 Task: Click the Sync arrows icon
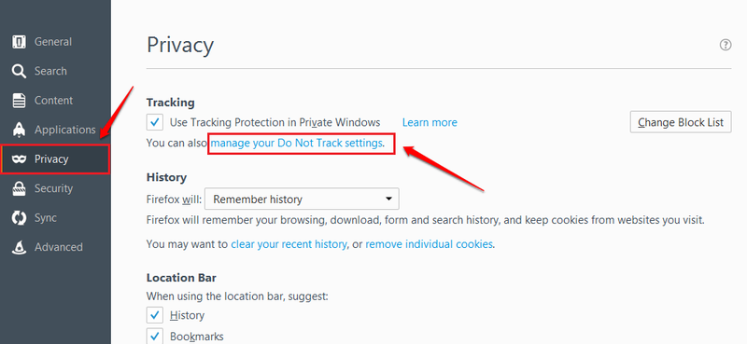pyautogui.click(x=19, y=218)
